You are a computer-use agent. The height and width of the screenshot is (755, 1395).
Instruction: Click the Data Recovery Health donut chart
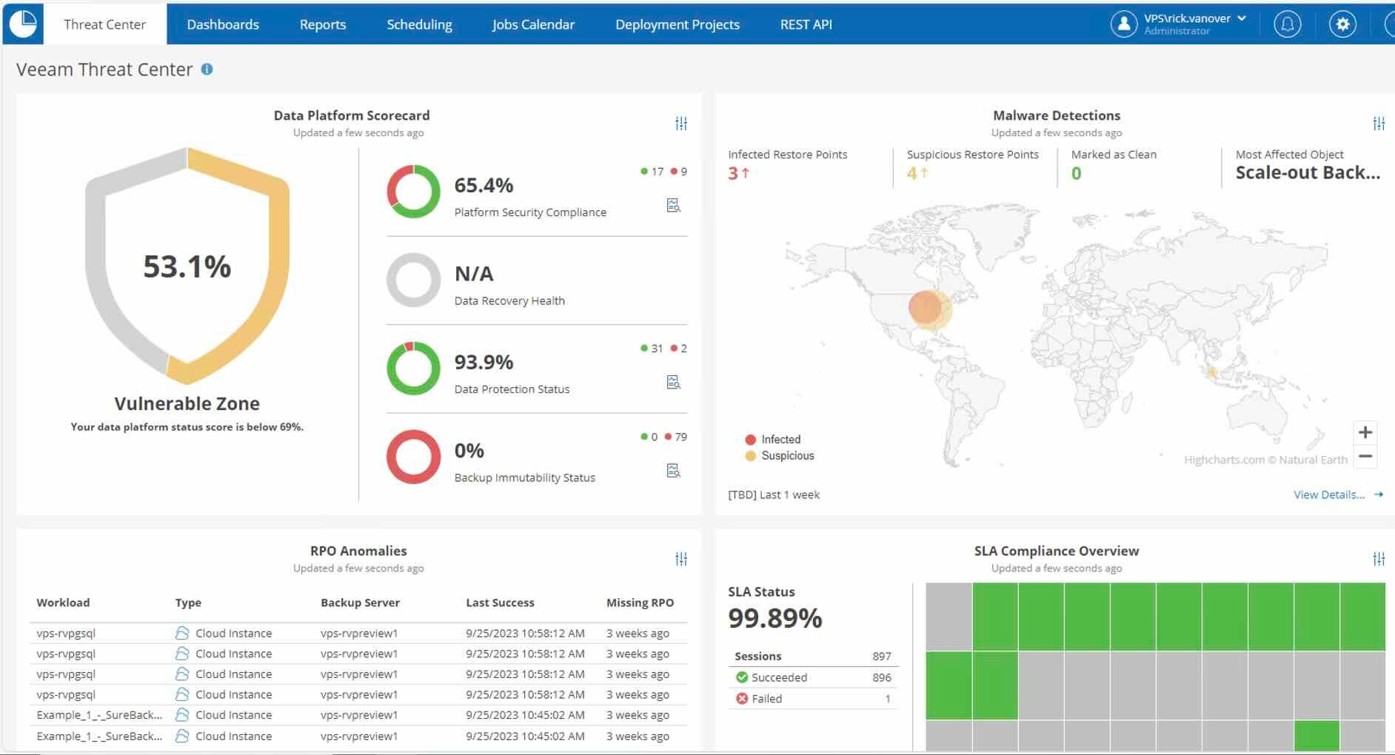[x=414, y=280]
